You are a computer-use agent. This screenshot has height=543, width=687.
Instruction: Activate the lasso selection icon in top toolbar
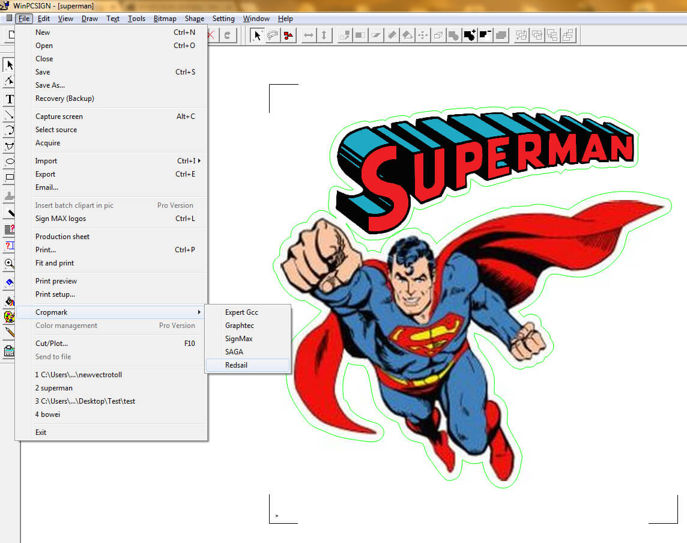point(273,35)
